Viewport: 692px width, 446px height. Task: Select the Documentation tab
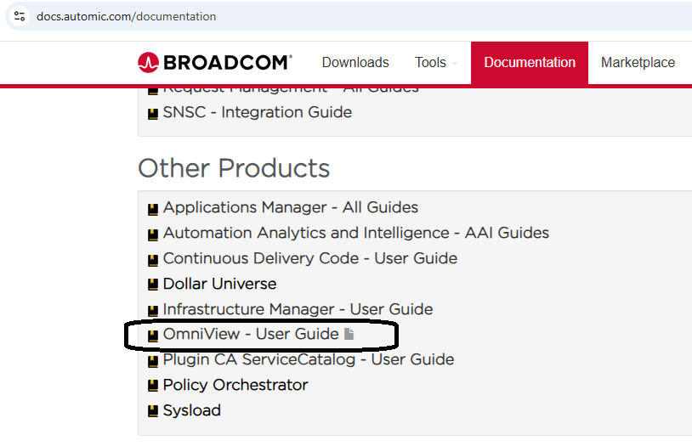530,63
